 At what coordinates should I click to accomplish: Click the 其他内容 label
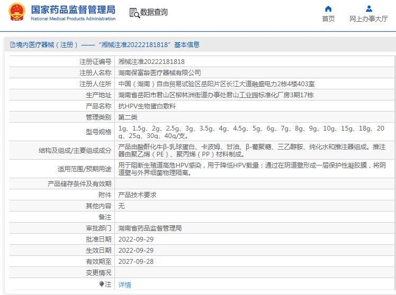(x=98, y=206)
